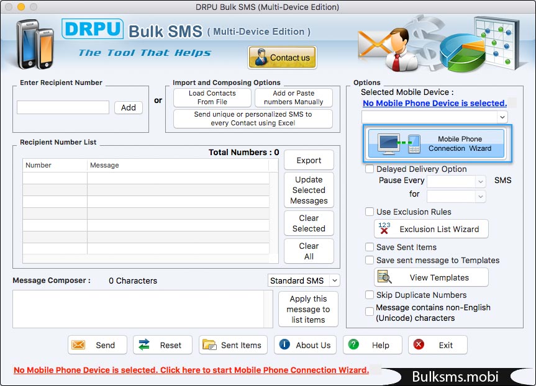Click the folder icon on Sent Items
536x386 pixels.
tap(209, 344)
